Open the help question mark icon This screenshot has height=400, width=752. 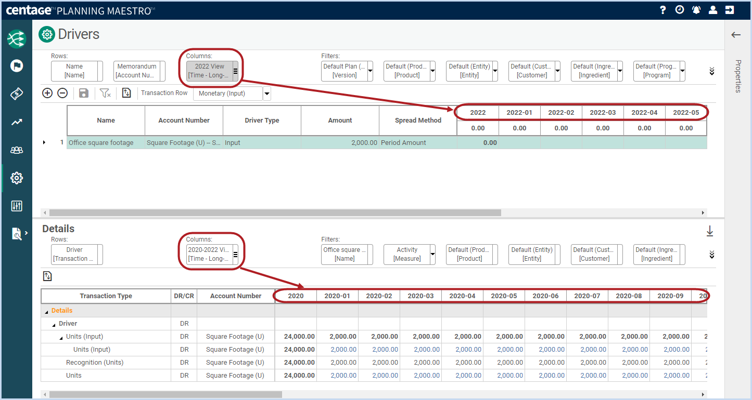(662, 10)
